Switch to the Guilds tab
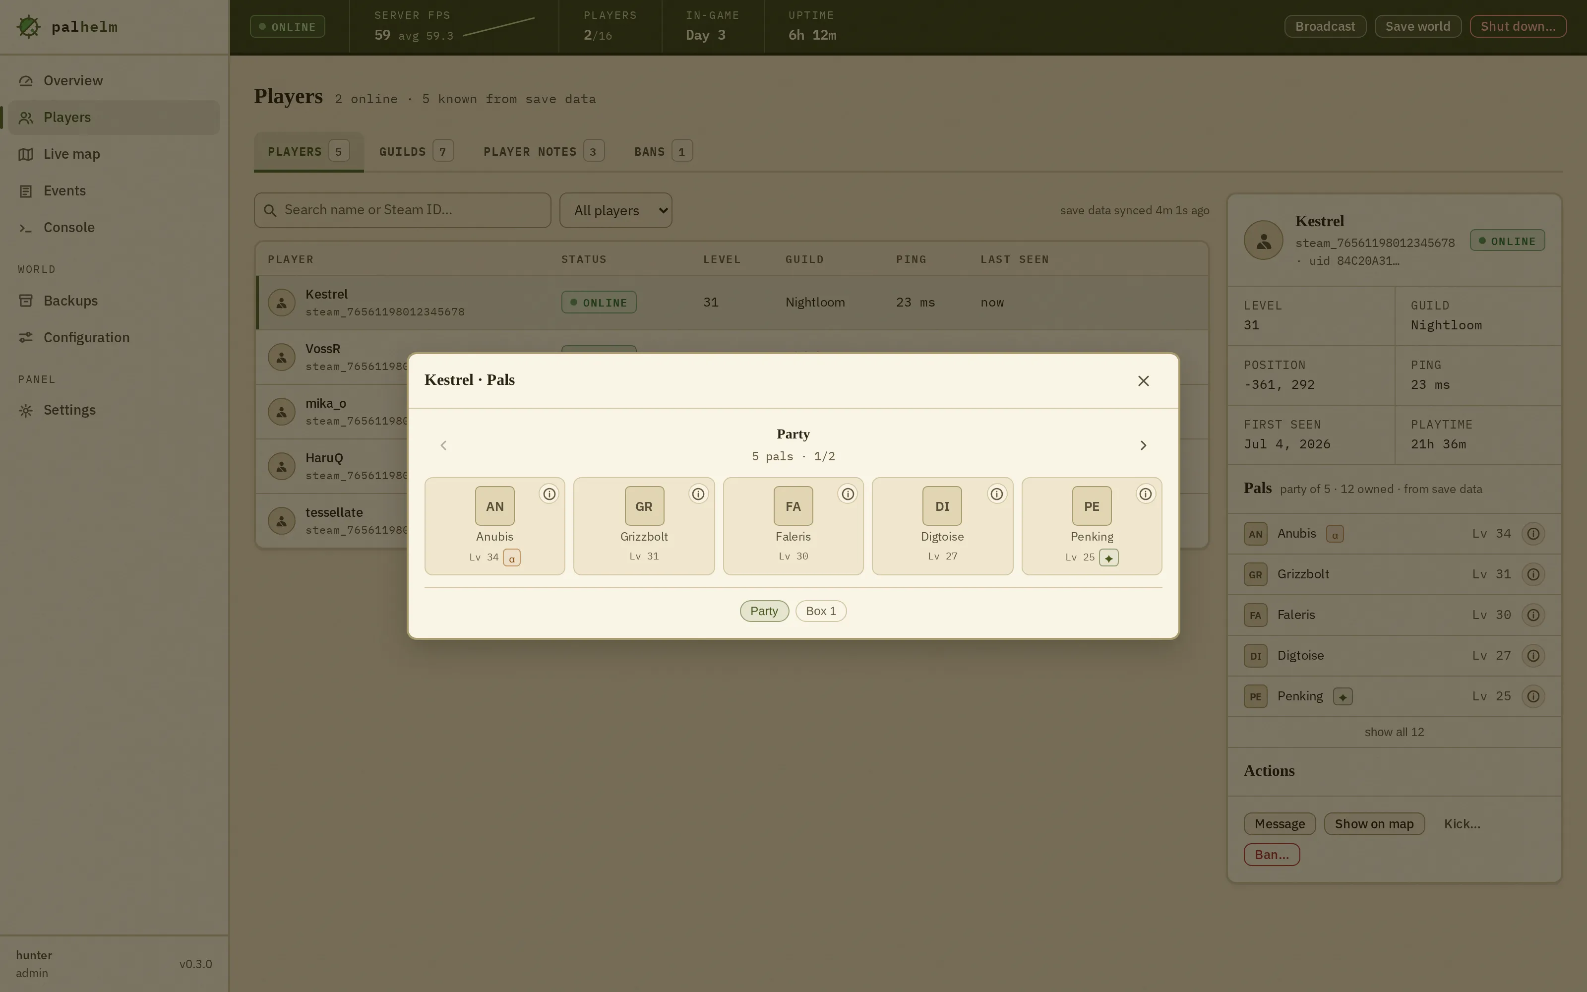The height and width of the screenshot is (992, 1587). pos(416,152)
